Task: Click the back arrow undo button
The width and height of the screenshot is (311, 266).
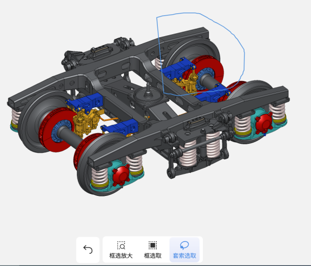Action: (88, 250)
